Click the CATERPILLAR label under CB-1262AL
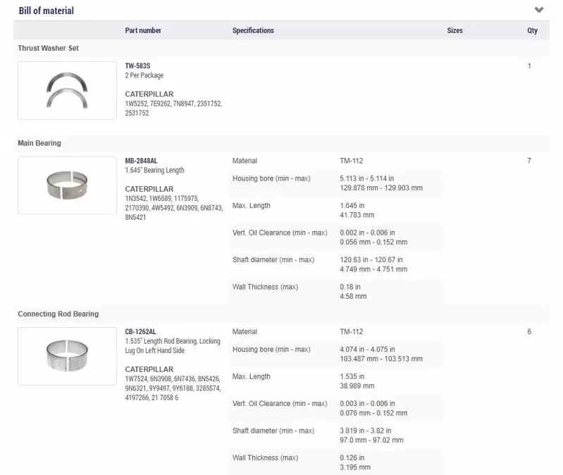 149,369
